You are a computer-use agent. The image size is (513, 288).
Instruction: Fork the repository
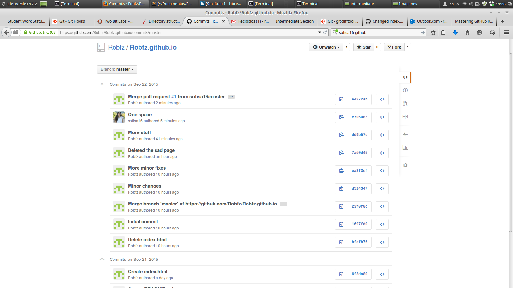pyautogui.click(x=394, y=47)
